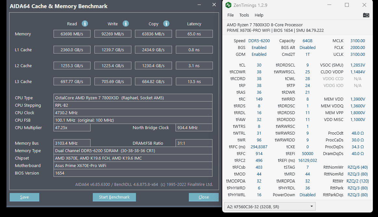The image size is (378, 217).
Task: Click the Memory Write value 92269 MB/s
Action: click(x=113, y=34)
